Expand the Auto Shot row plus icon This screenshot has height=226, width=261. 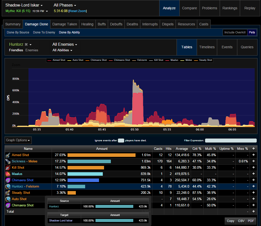tap(253, 199)
